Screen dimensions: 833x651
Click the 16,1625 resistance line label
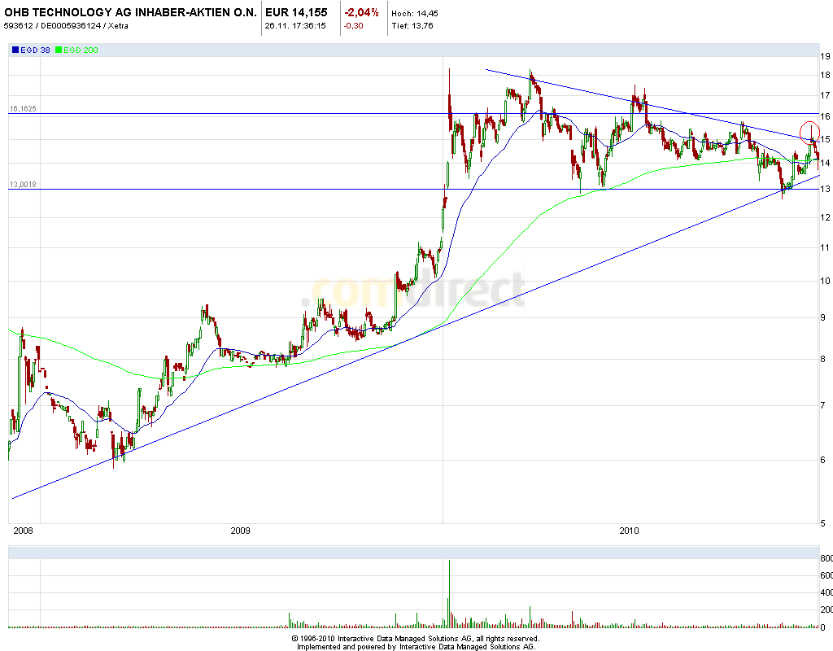click(22, 108)
